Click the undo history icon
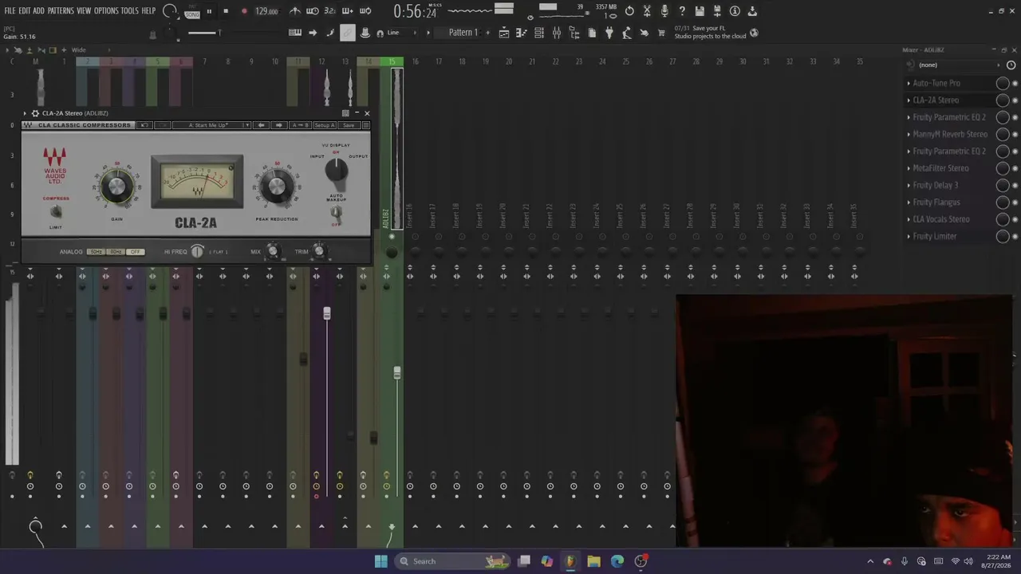 629,11
